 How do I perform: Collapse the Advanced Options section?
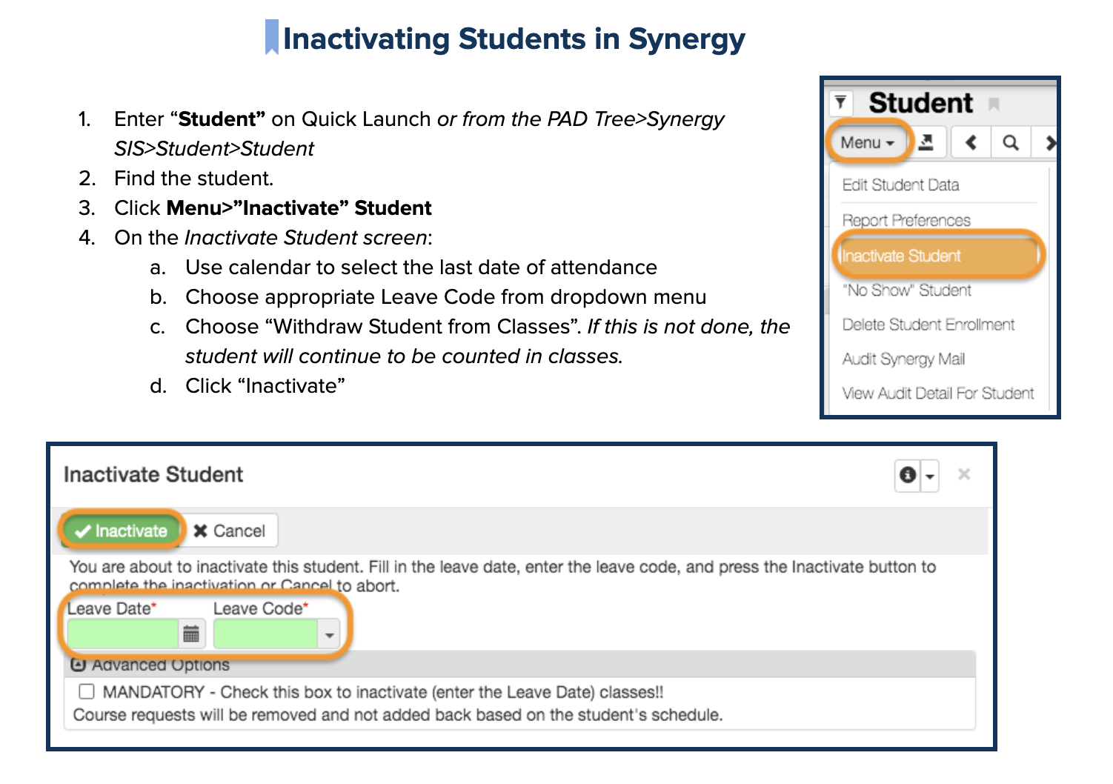coord(77,665)
